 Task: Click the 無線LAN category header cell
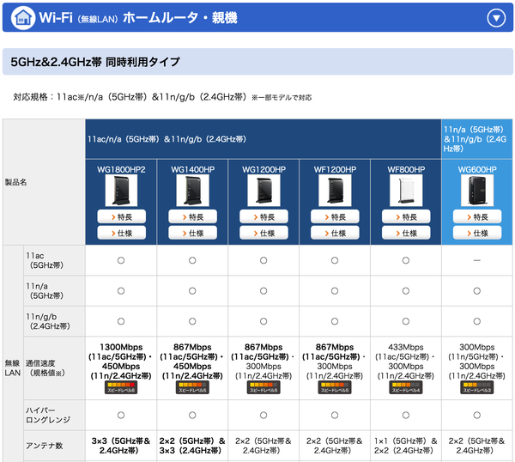click(x=13, y=354)
